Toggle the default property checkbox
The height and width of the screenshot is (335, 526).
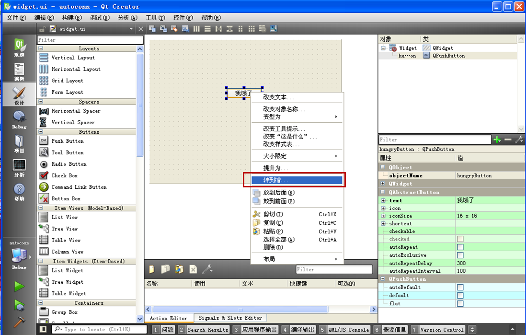(x=460, y=295)
